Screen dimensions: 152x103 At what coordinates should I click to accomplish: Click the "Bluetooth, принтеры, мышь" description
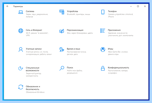click(x=79, y=14)
